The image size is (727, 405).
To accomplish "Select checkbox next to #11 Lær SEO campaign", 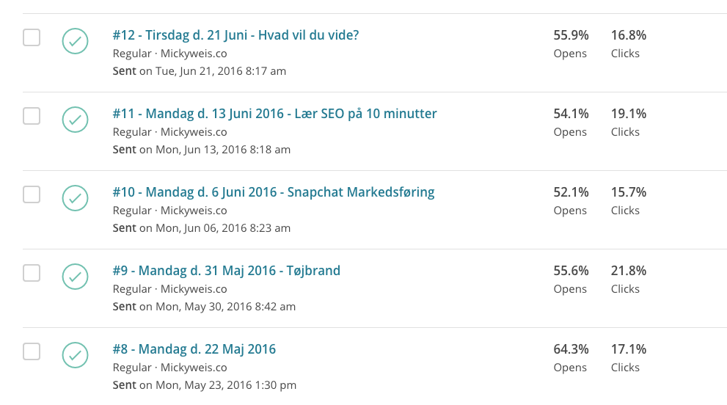I will [x=32, y=116].
